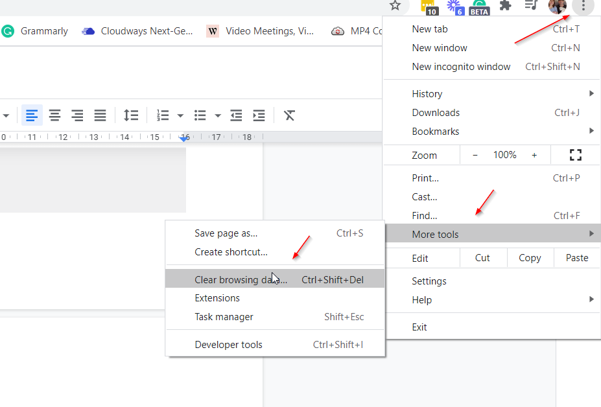Increase the indent
The width and height of the screenshot is (601, 407).
click(259, 115)
